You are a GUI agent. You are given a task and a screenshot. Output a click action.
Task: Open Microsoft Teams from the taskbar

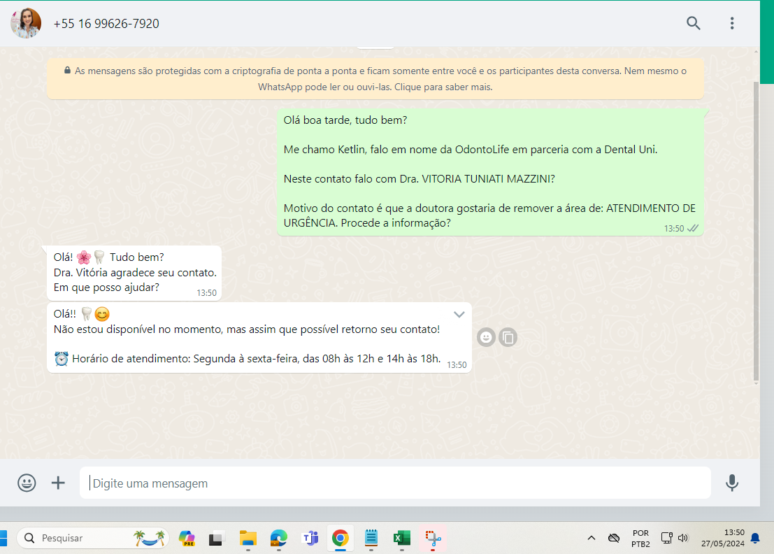[x=310, y=538]
